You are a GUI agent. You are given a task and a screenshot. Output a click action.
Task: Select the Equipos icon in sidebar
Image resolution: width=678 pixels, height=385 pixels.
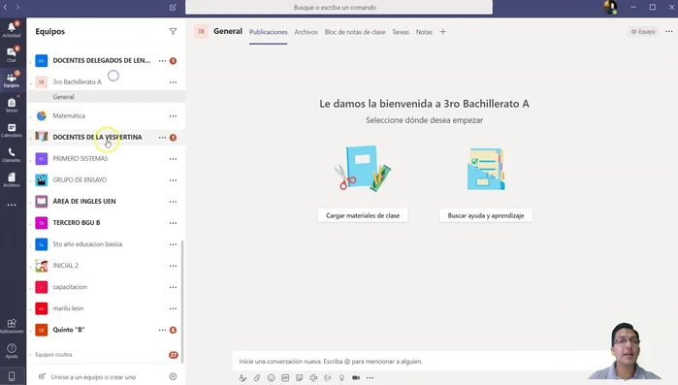12,80
